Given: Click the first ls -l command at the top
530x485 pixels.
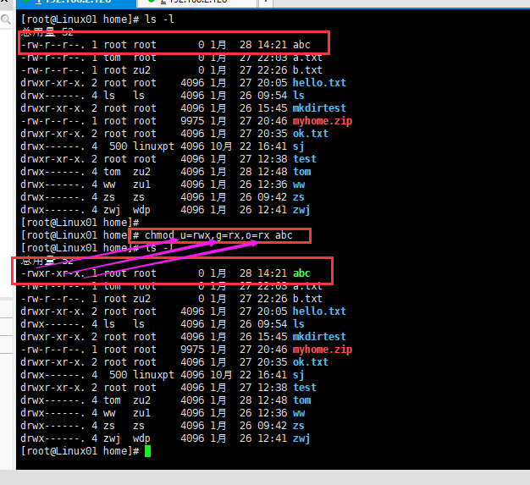Looking at the screenshot, I should 159,19.
